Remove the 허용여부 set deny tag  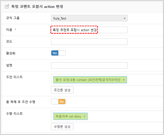84,116
